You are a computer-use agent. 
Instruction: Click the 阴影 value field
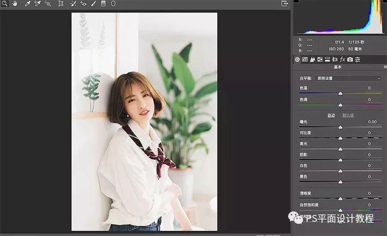pos(369,154)
